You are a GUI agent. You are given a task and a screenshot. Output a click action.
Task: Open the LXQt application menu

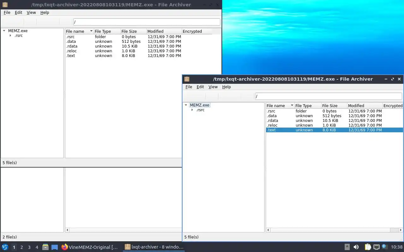click(5, 247)
